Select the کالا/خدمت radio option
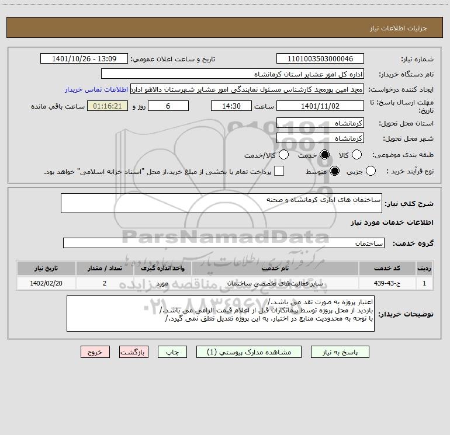 283,155
